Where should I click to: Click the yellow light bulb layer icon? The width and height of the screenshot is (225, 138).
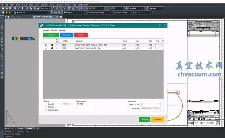click(x=7, y=13)
